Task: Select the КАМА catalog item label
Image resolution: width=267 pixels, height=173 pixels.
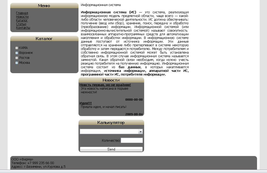Action: [23, 48]
